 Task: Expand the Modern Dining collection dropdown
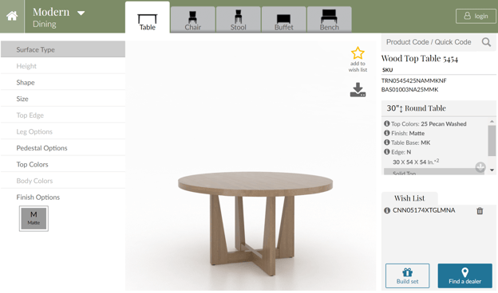[81, 13]
